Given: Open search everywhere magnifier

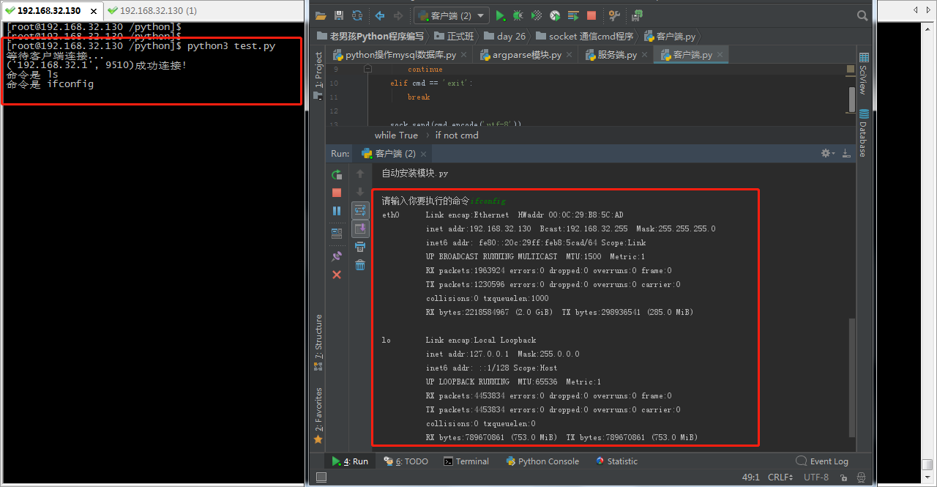Looking at the screenshot, I should [x=863, y=15].
